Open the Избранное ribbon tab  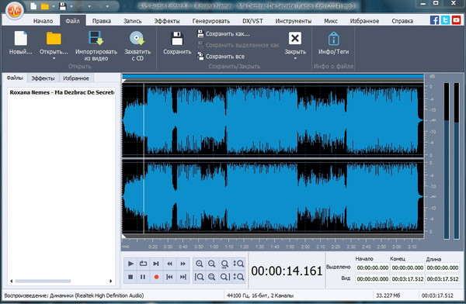tap(364, 21)
